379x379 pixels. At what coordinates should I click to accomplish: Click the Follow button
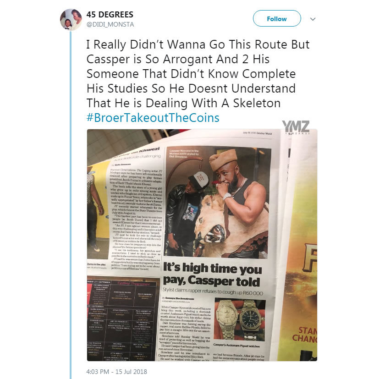[x=277, y=19]
